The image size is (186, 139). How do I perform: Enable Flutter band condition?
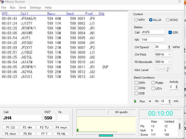[x=153, y=83]
